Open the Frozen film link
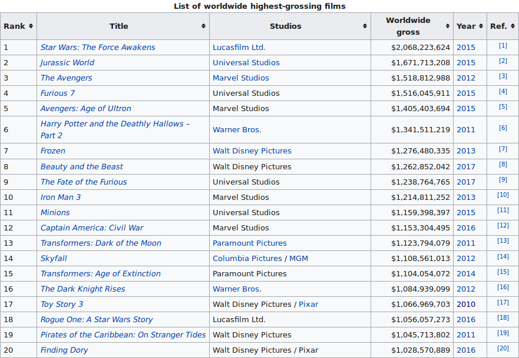The height and width of the screenshot is (358, 519). [52, 150]
